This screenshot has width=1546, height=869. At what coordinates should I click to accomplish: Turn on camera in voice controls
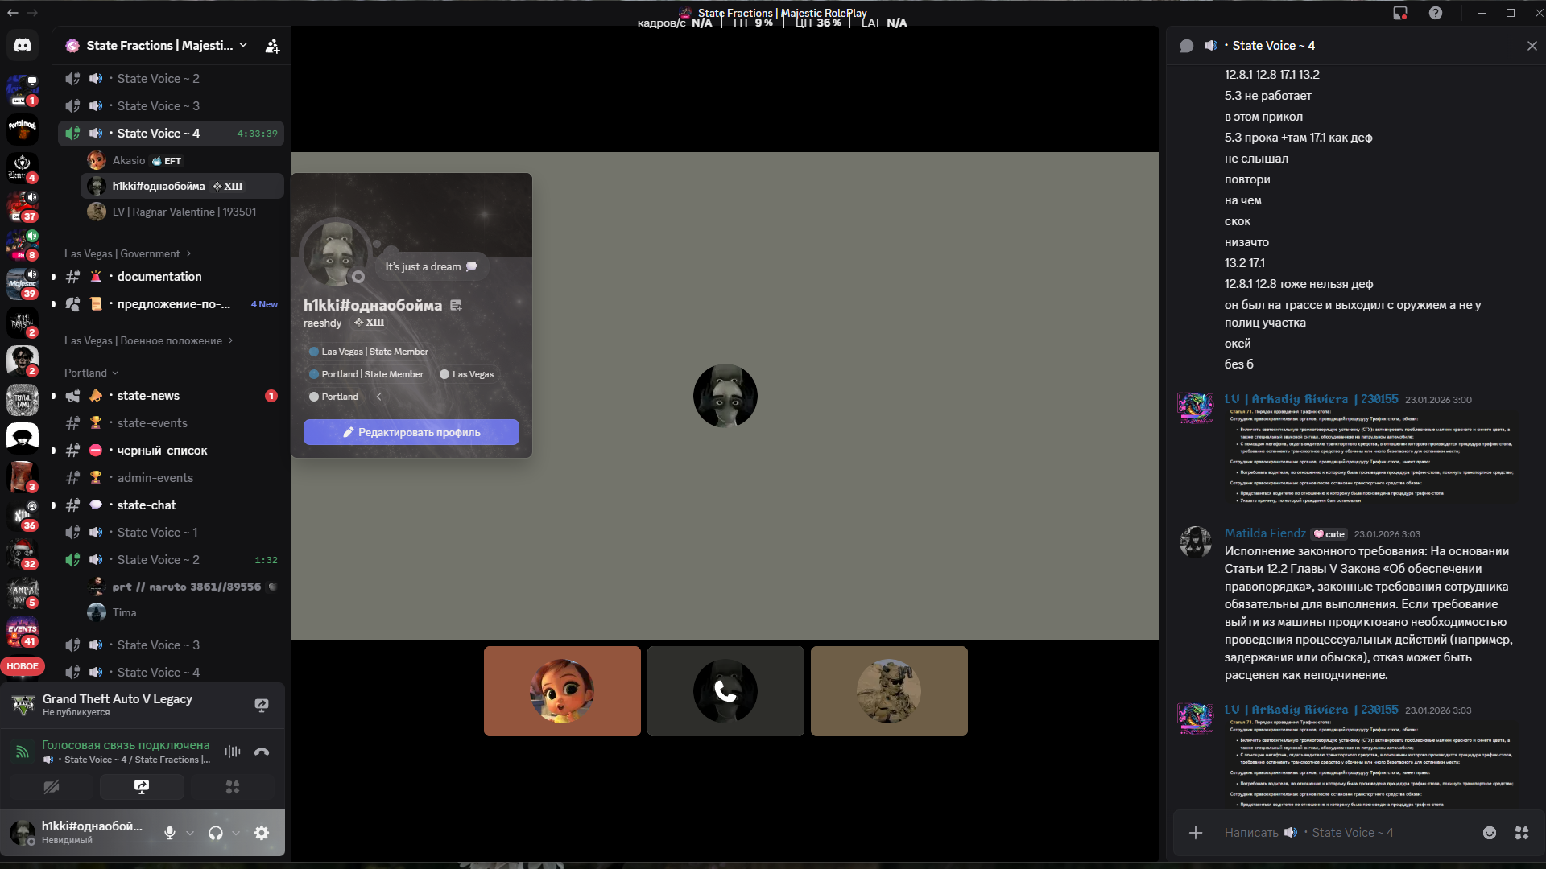click(x=52, y=787)
